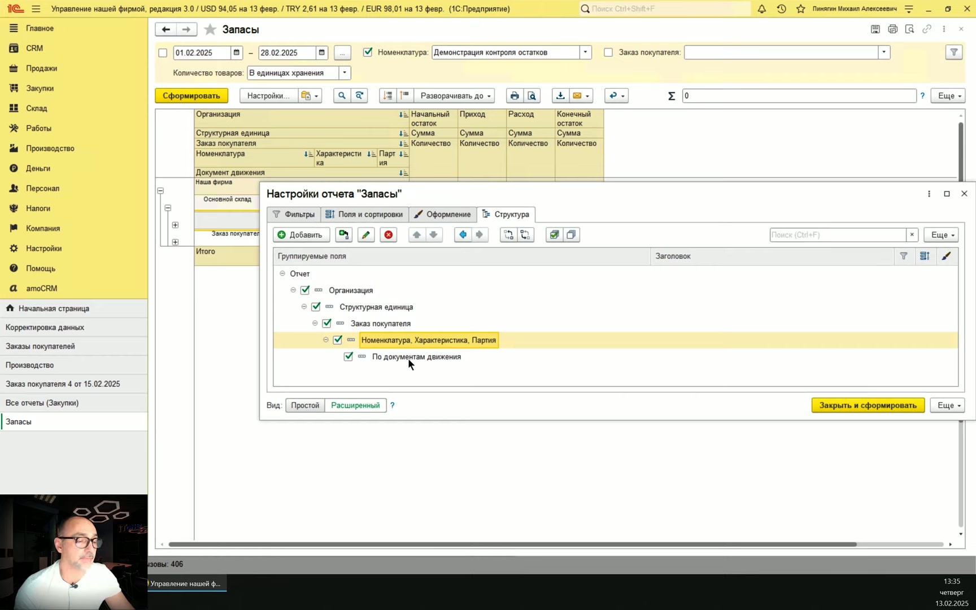
Task: Toggle the Заказ покупателя grouping checkbox
Action: 327,324
